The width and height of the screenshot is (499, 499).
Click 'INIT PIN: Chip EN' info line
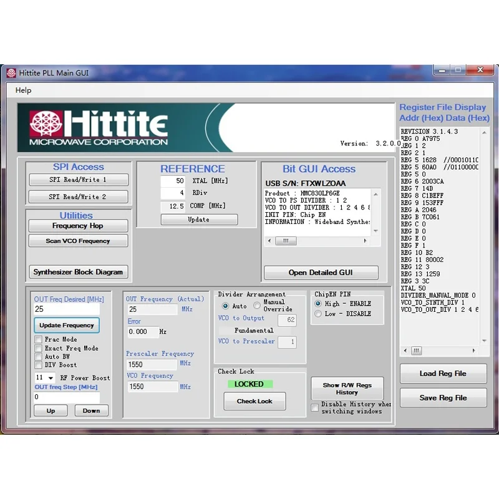(x=295, y=215)
